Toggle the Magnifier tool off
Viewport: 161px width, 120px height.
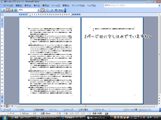8,10
